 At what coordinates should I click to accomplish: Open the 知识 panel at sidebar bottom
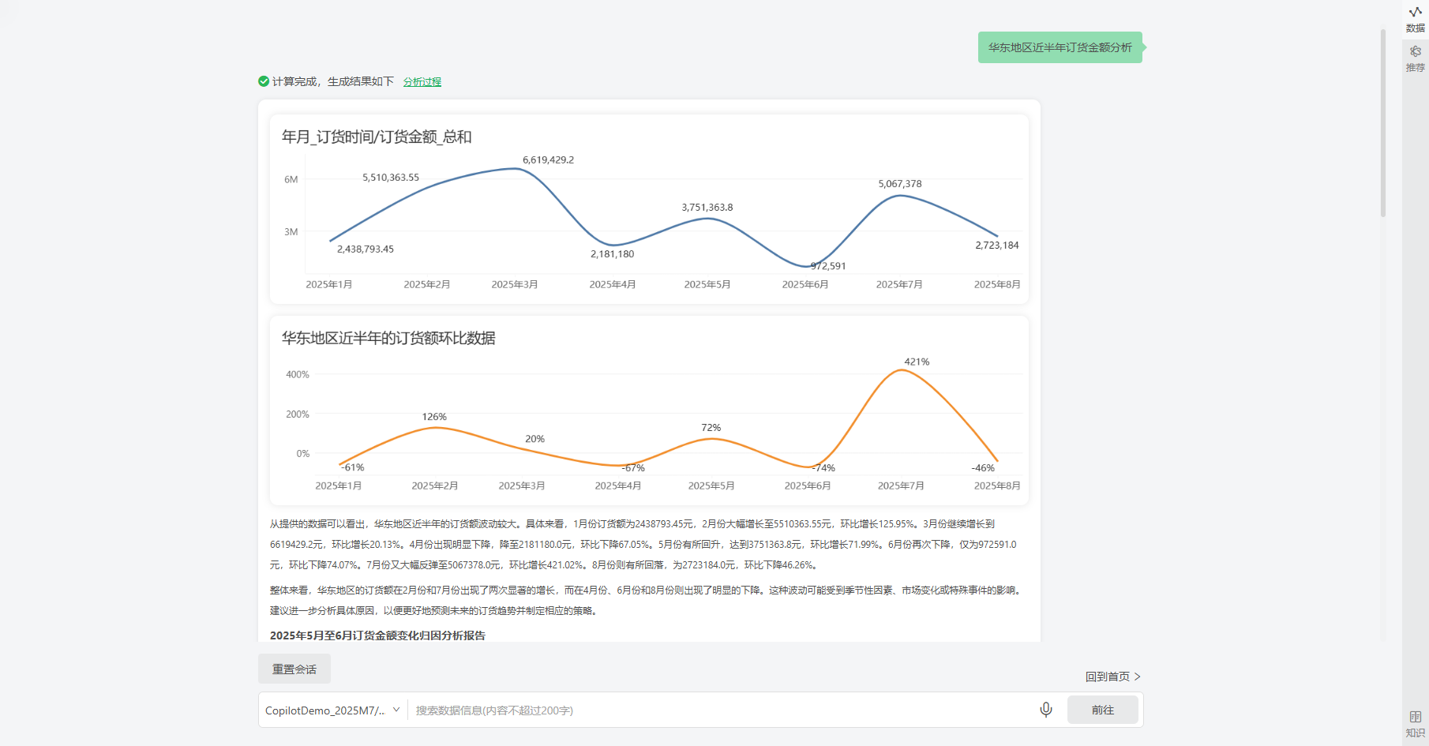tap(1415, 723)
